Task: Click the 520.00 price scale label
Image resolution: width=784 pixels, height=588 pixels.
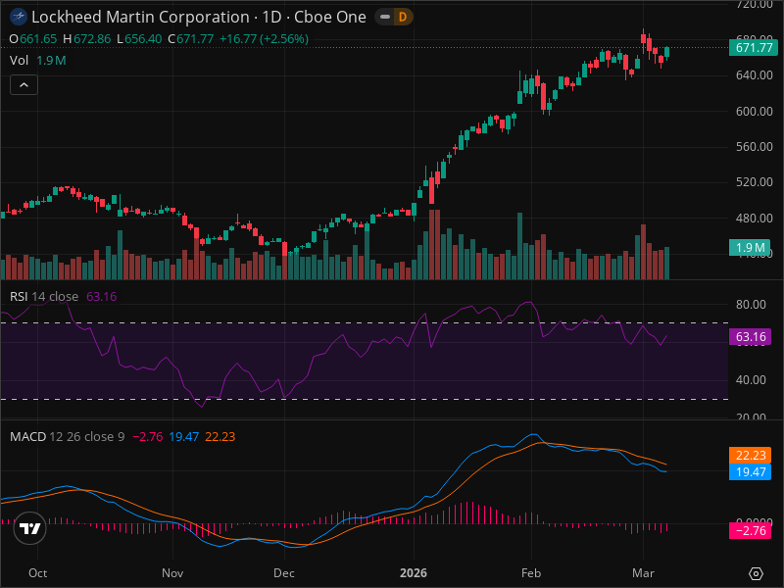Action: coord(754,182)
